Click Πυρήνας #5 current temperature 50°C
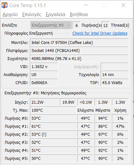Image resolution: width=134 pixels, height=165 pixels. [53, 158]
